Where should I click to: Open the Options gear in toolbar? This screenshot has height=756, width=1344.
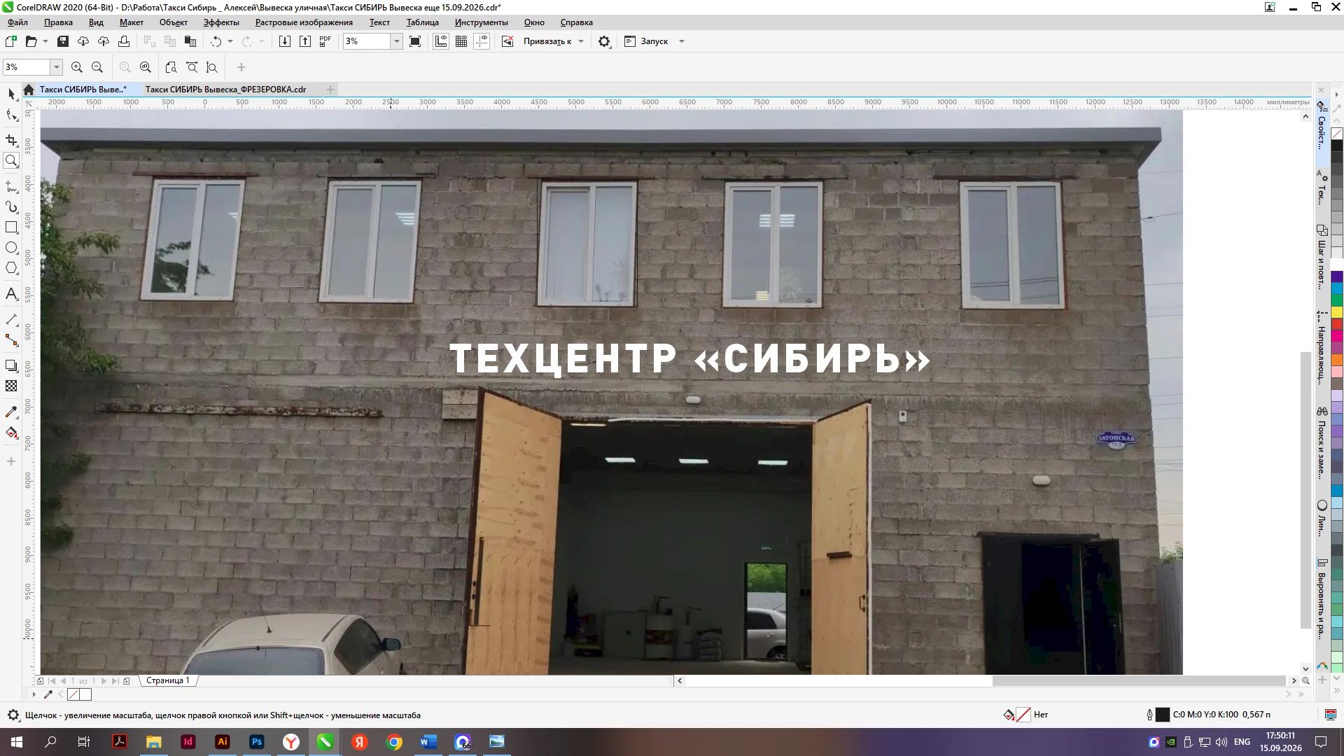click(604, 41)
